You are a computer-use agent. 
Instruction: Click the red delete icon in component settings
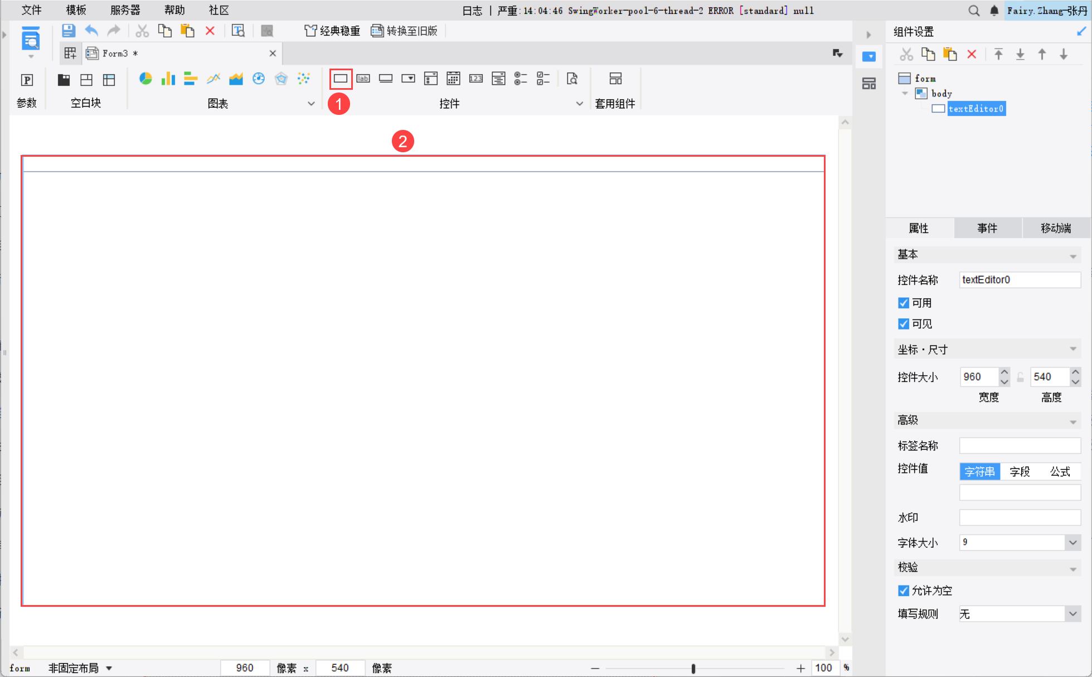[972, 54]
